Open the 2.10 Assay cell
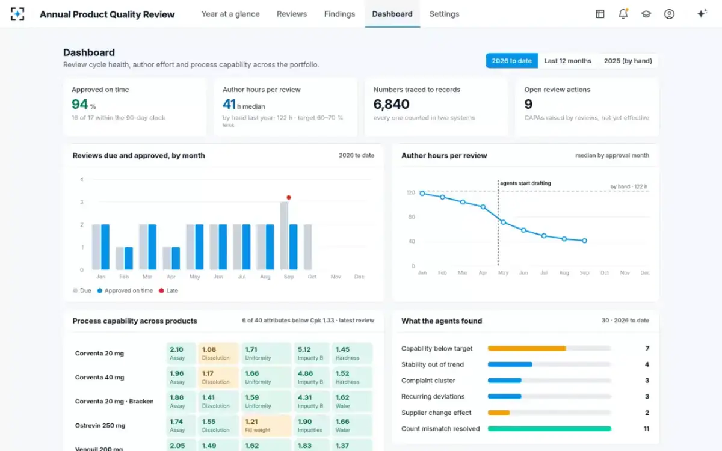The height and width of the screenshot is (451, 722). pyautogui.click(x=181, y=353)
